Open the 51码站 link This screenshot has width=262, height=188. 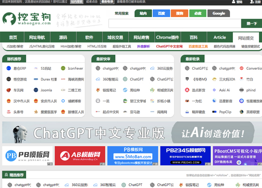coord(46,68)
